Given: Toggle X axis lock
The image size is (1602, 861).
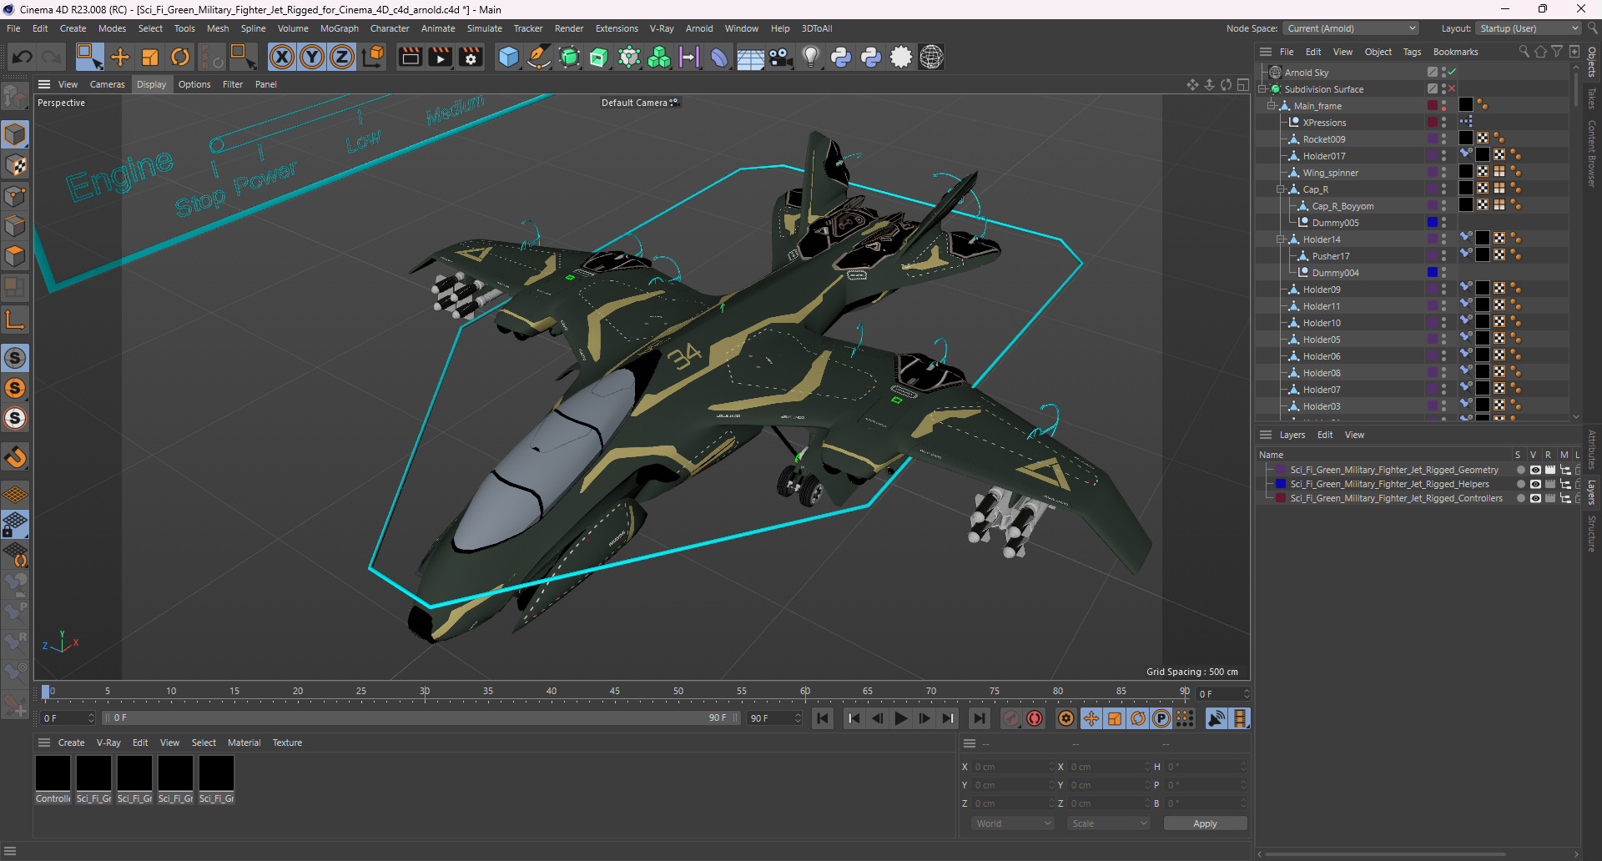Looking at the screenshot, I should (282, 57).
